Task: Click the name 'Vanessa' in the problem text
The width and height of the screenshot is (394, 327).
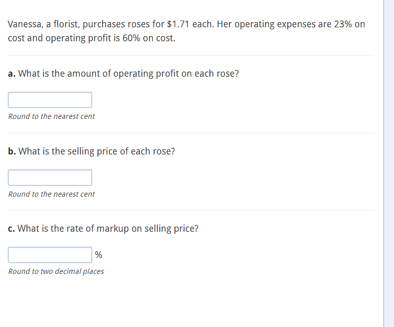Action: coord(26,24)
